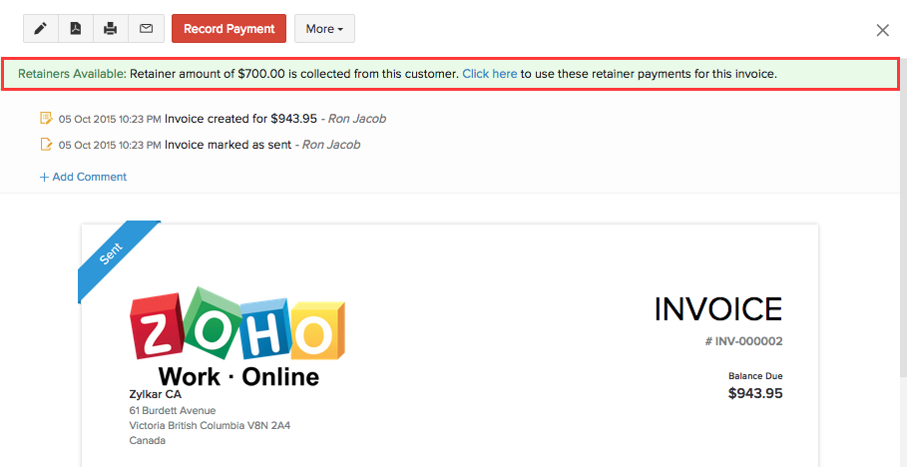Click the 'Balance Due' label

pos(755,376)
